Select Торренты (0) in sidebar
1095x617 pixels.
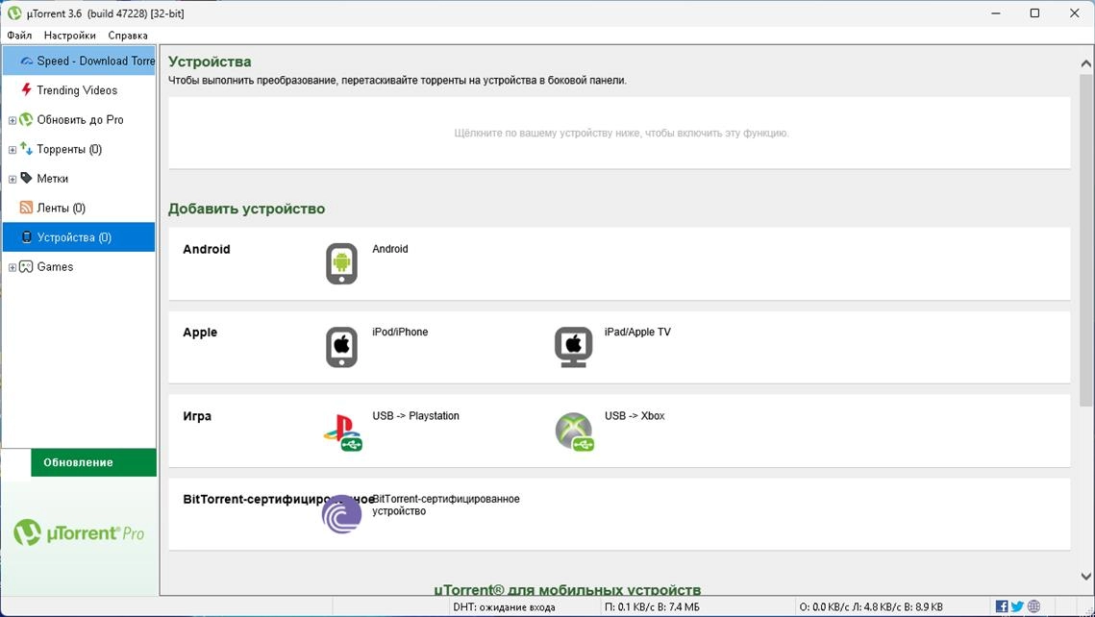(69, 149)
